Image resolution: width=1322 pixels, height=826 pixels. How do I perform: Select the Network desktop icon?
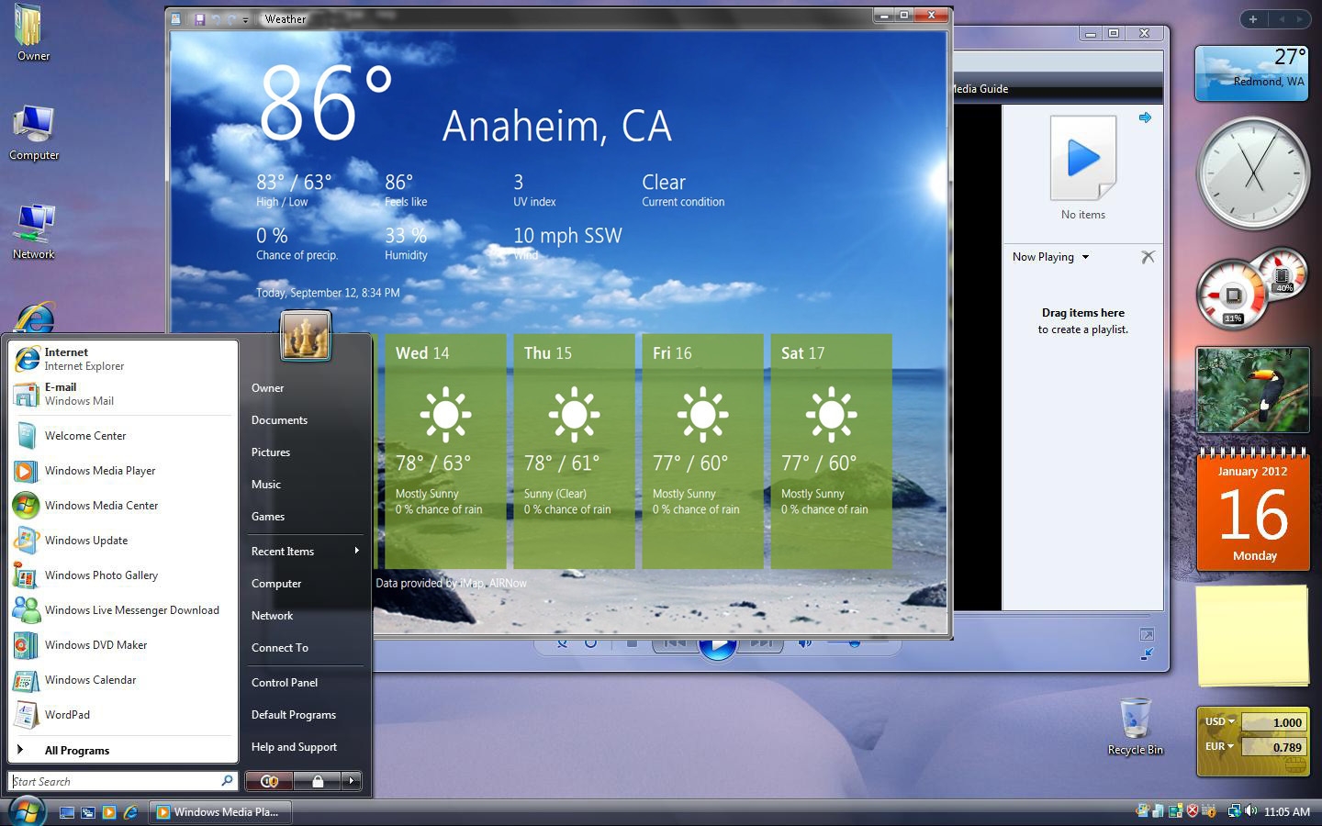34,232
